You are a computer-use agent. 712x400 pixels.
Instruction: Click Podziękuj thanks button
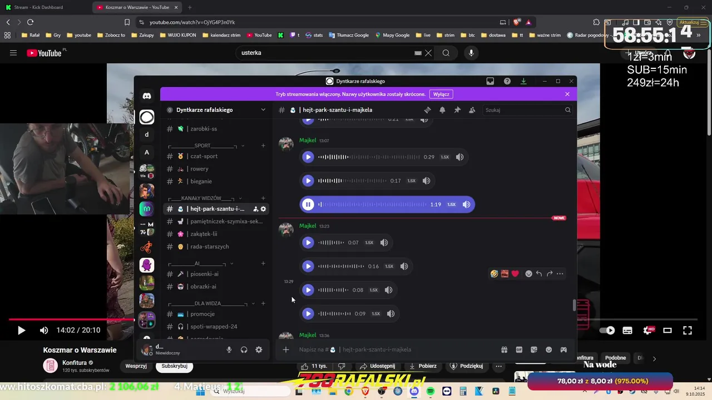click(x=466, y=366)
